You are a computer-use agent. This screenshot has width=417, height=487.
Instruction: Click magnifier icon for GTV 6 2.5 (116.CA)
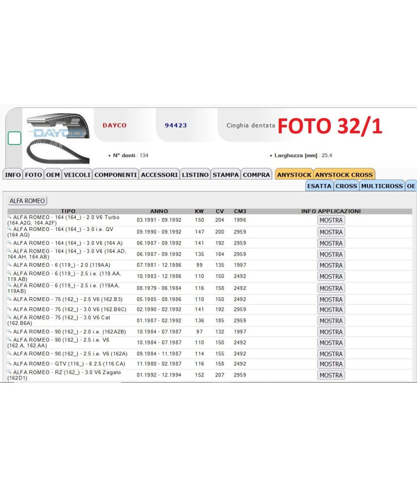(x=10, y=363)
